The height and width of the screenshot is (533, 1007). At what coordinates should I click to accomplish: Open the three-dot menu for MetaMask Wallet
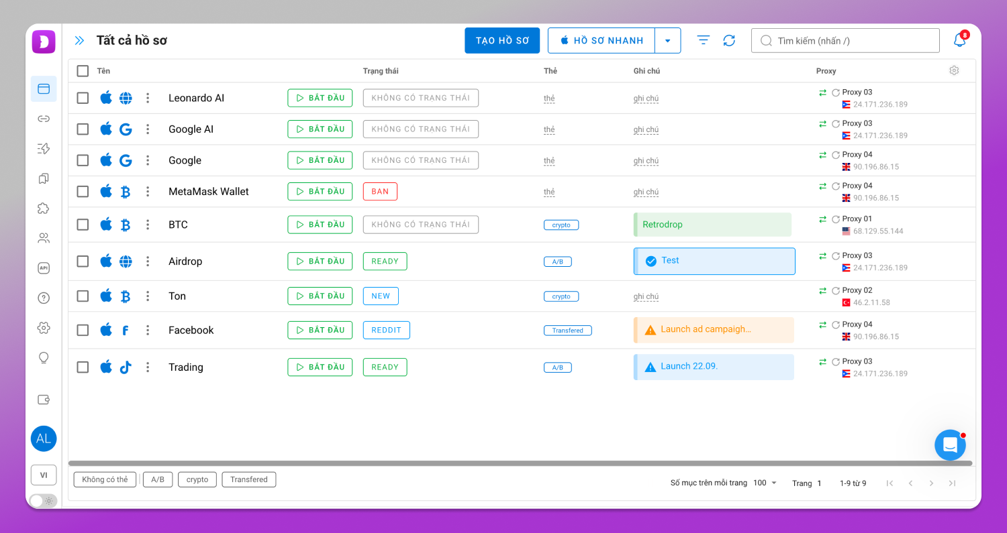(x=148, y=192)
